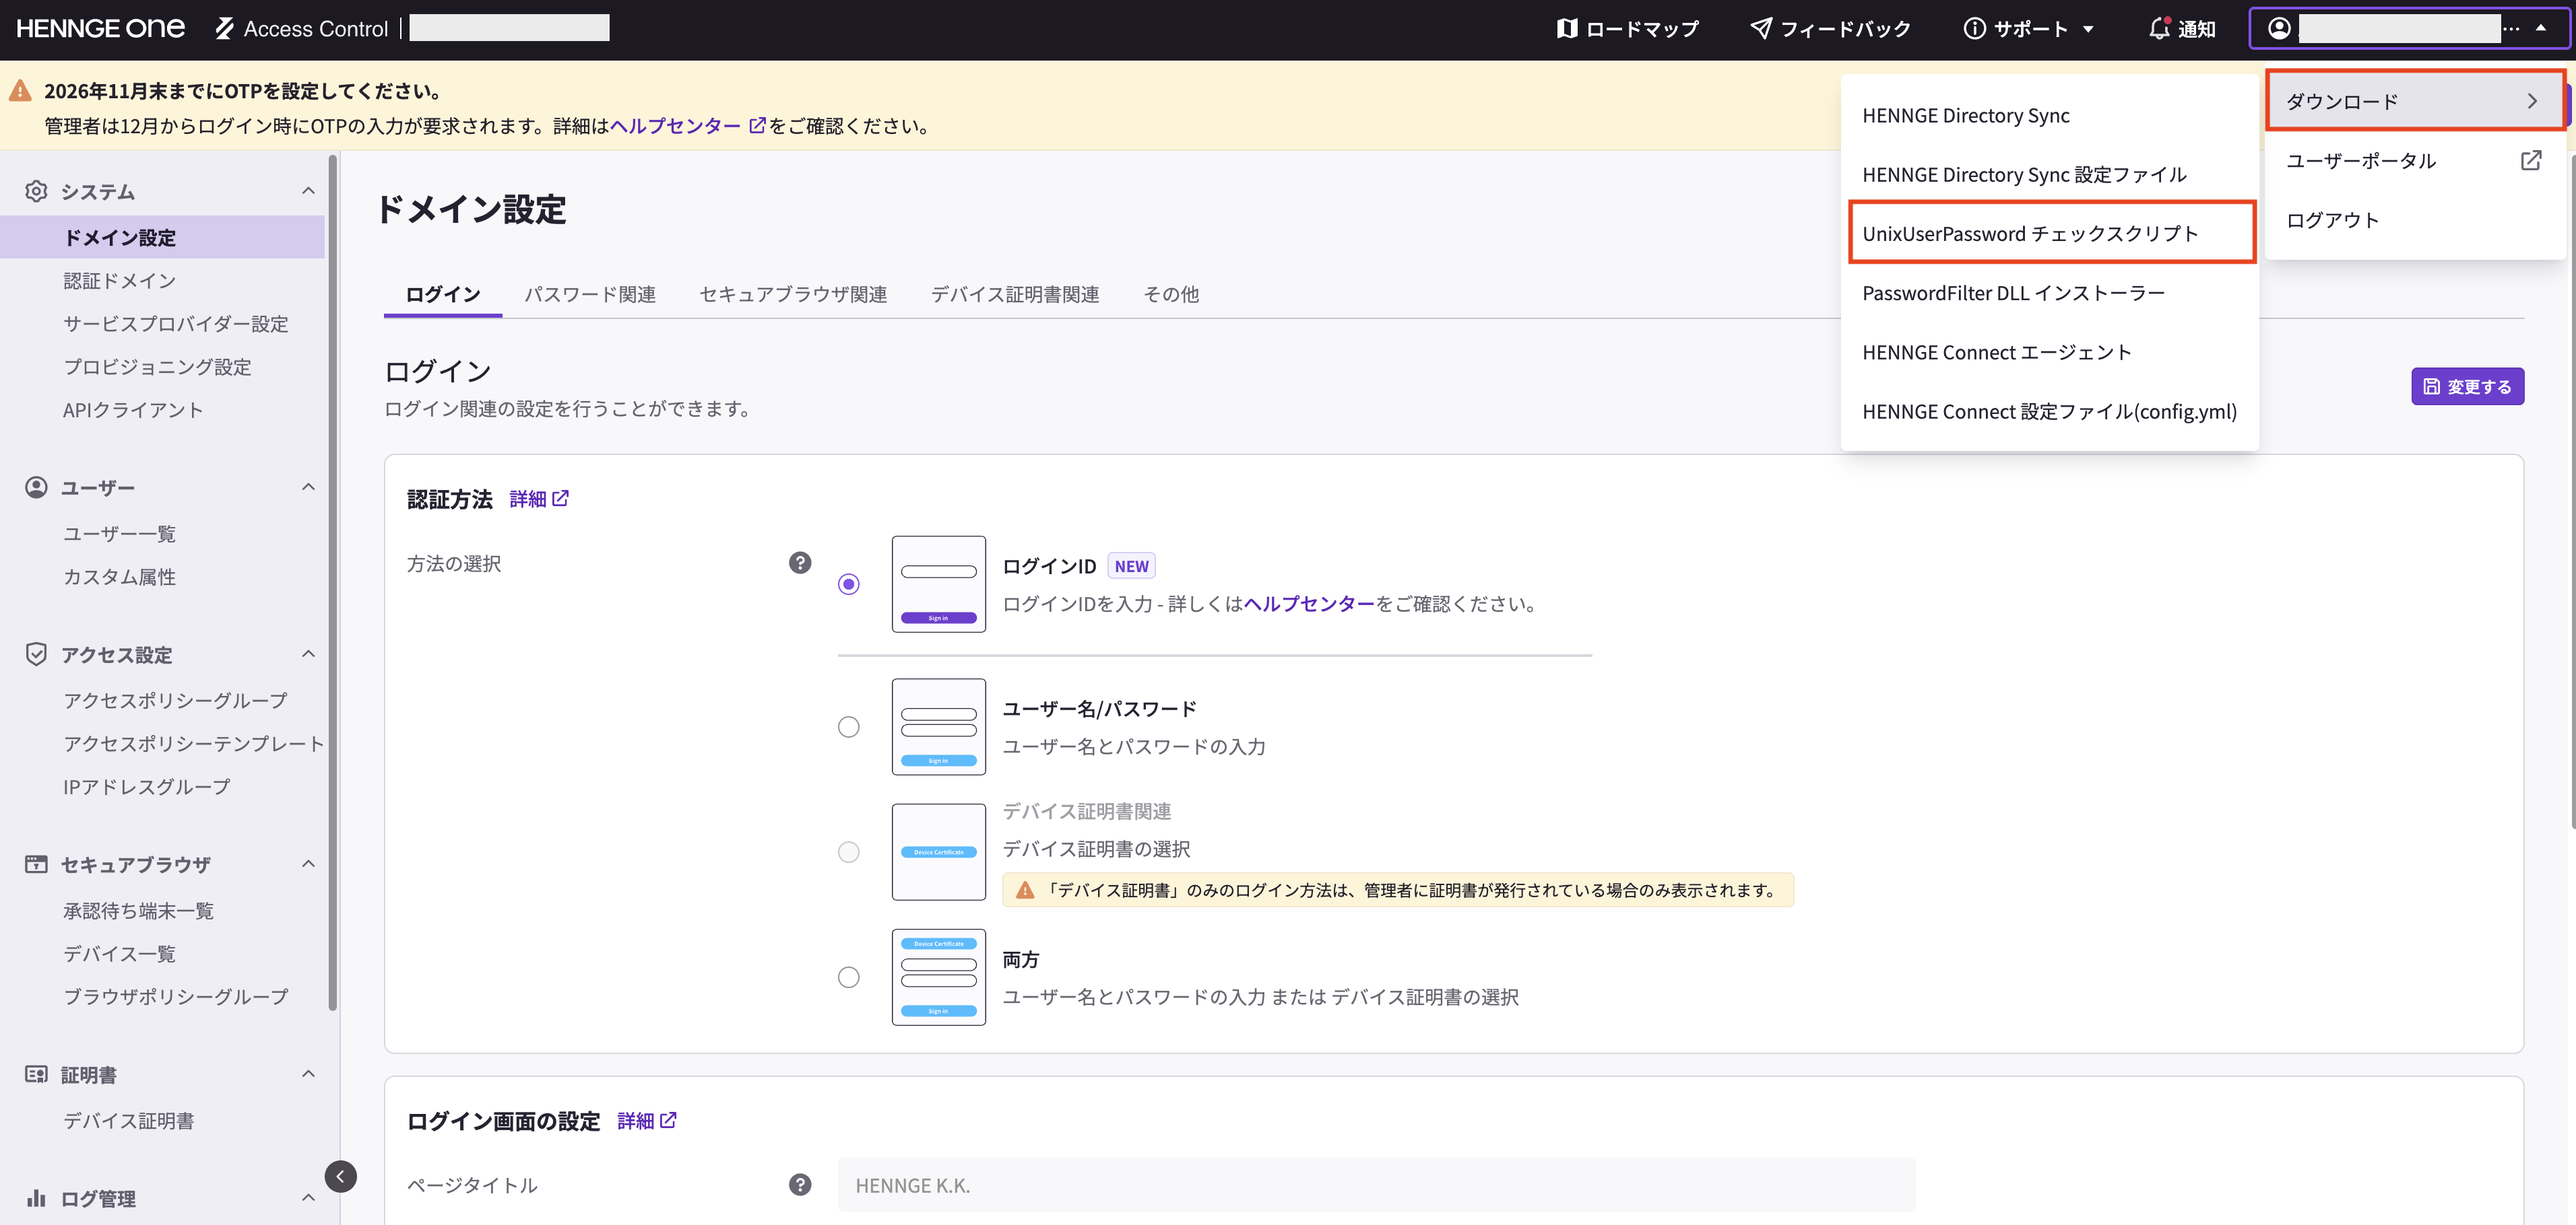Select the ログイン tab
This screenshot has height=1225, width=2576.
pos(443,293)
